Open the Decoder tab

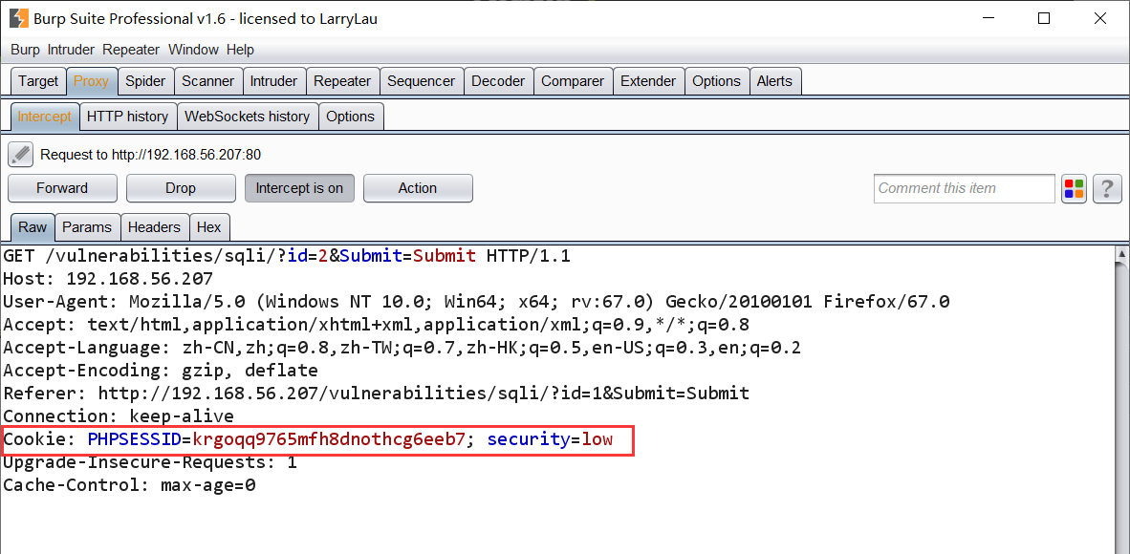[x=498, y=81]
